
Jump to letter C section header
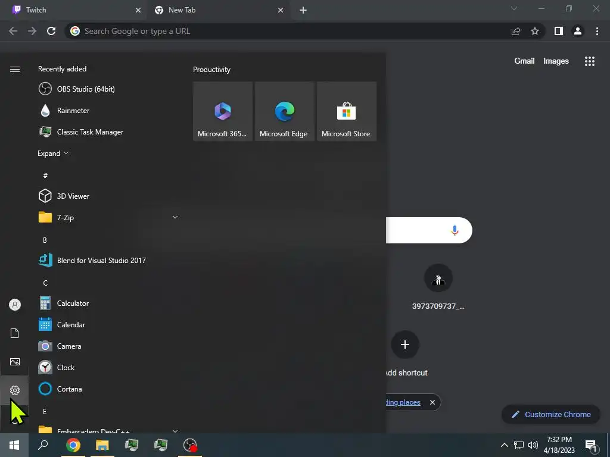point(45,283)
